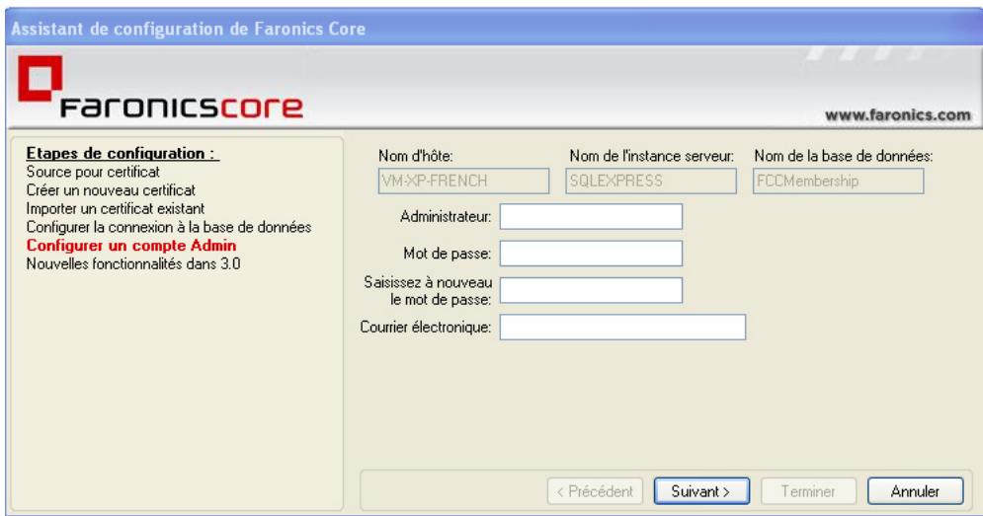Click the Annuler button
The width and height of the screenshot is (983, 516).
click(x=915, y=491)
